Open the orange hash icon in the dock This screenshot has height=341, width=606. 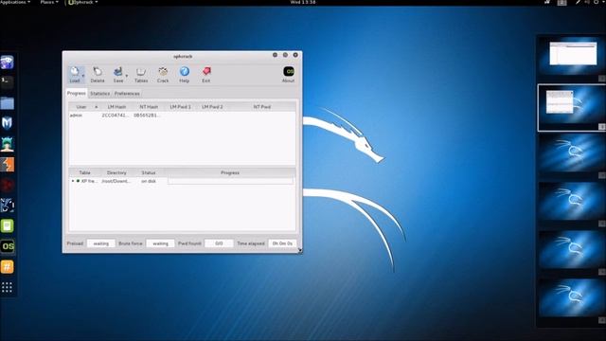tap(7, 267)
